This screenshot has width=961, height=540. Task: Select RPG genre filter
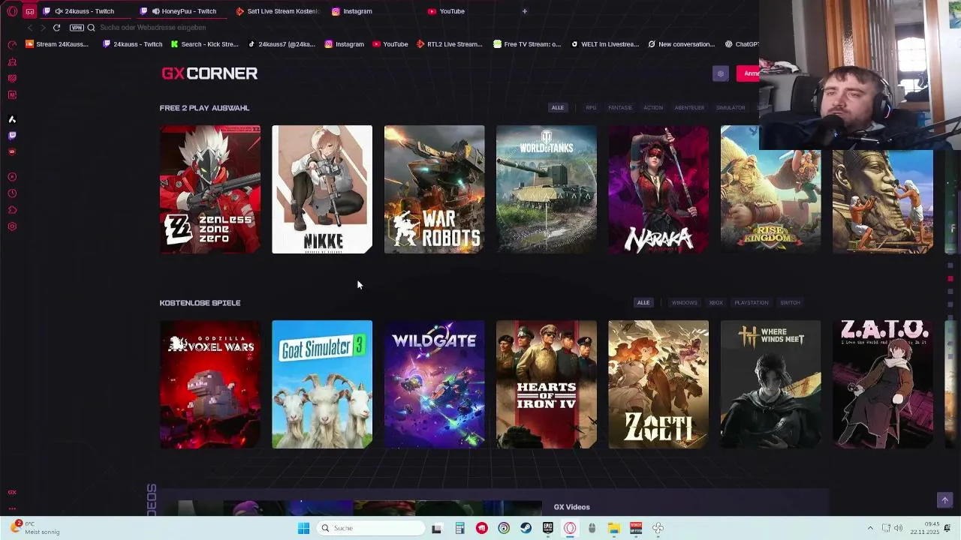591,108
